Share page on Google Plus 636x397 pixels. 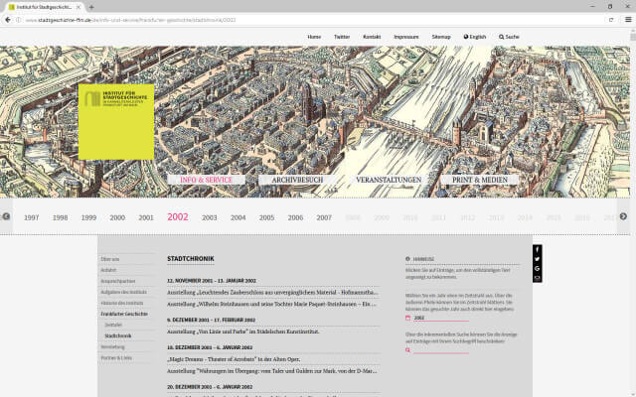pyautogui.click(x=537, y=269)
